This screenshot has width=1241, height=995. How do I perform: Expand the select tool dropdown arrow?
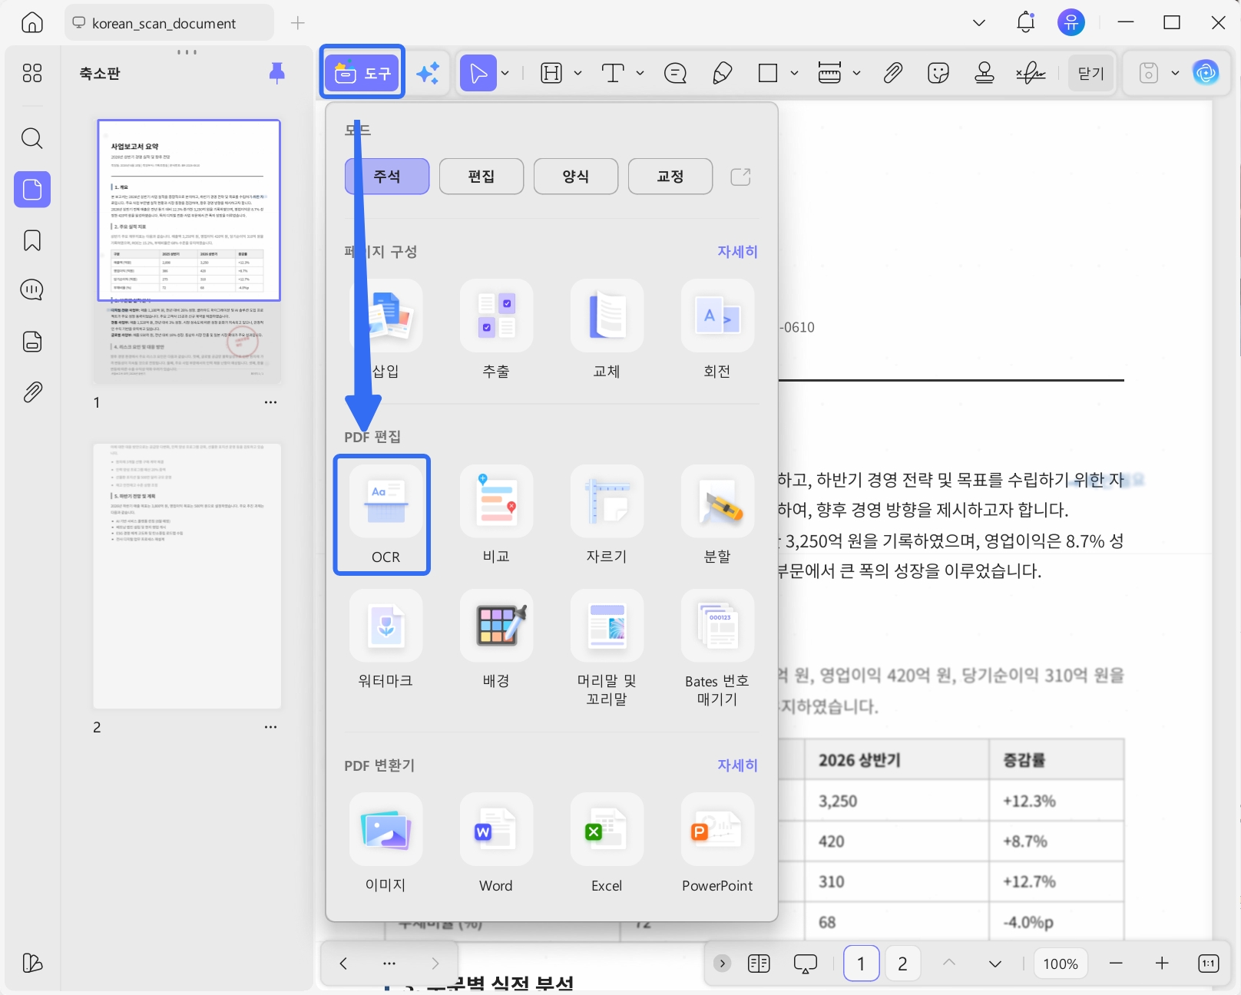pos(505,73)
